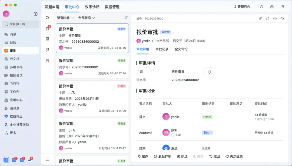Screen dimensions: 292x166
Task: Open the 已撤回 approval card from 03-11 14:00
Action: pyautogui.click(x=92, y=98)
